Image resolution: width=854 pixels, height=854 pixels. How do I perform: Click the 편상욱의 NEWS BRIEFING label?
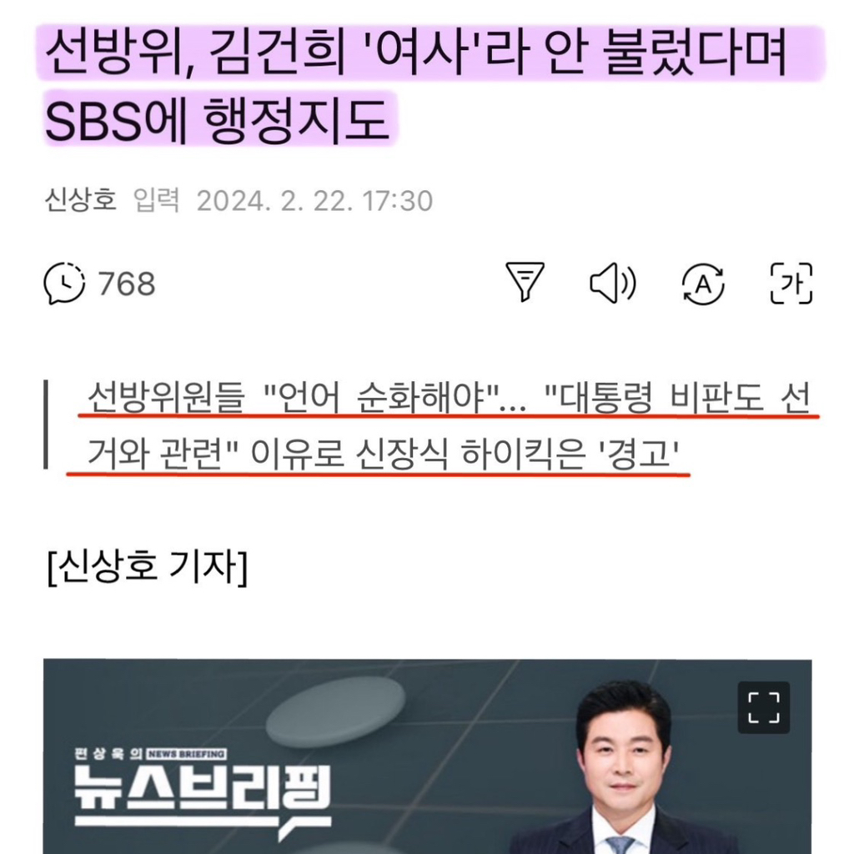point(149,754)
